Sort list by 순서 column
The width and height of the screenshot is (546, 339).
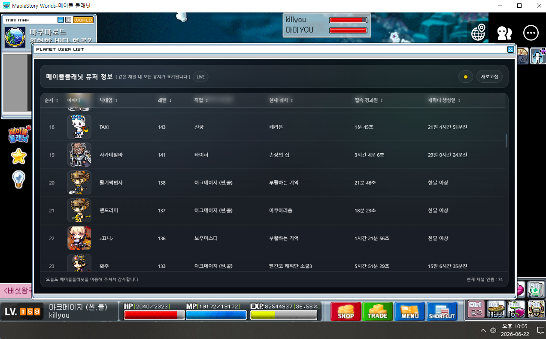pos(51,100)
